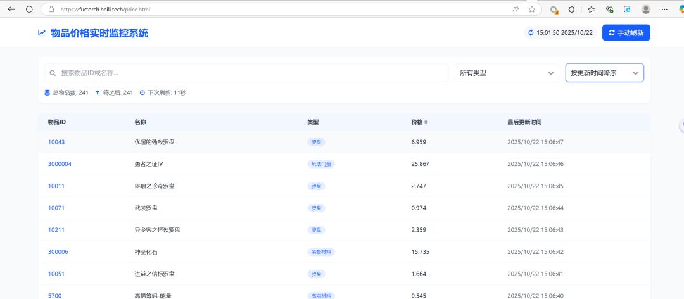Click timestamp 2025/10/22 15:06:47
The width and height of the screenshot is (684, 299).
coord(535,142)
